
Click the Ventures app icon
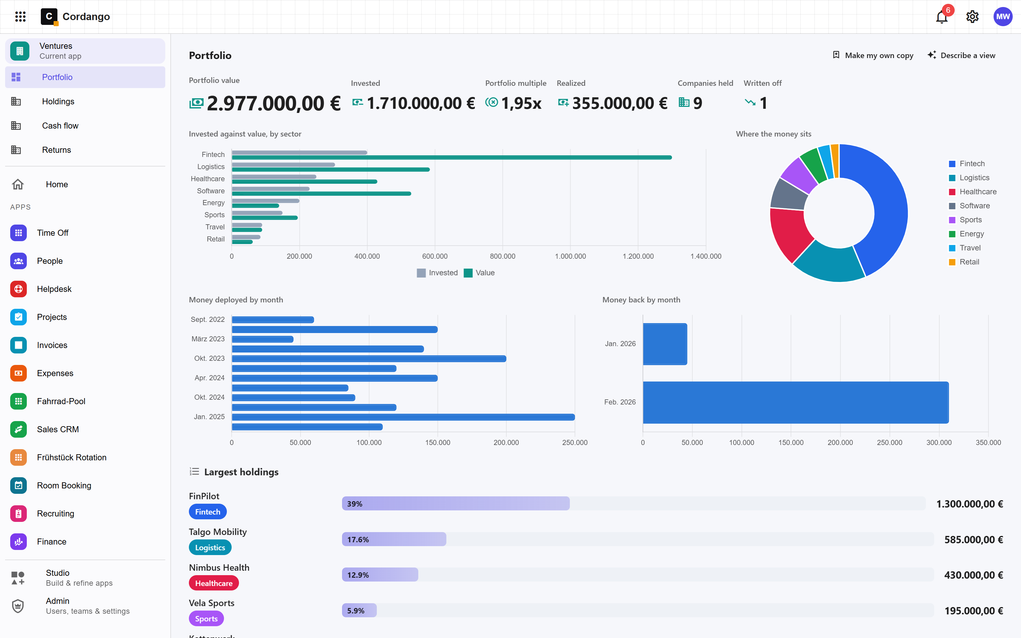(x=19, y=51)
